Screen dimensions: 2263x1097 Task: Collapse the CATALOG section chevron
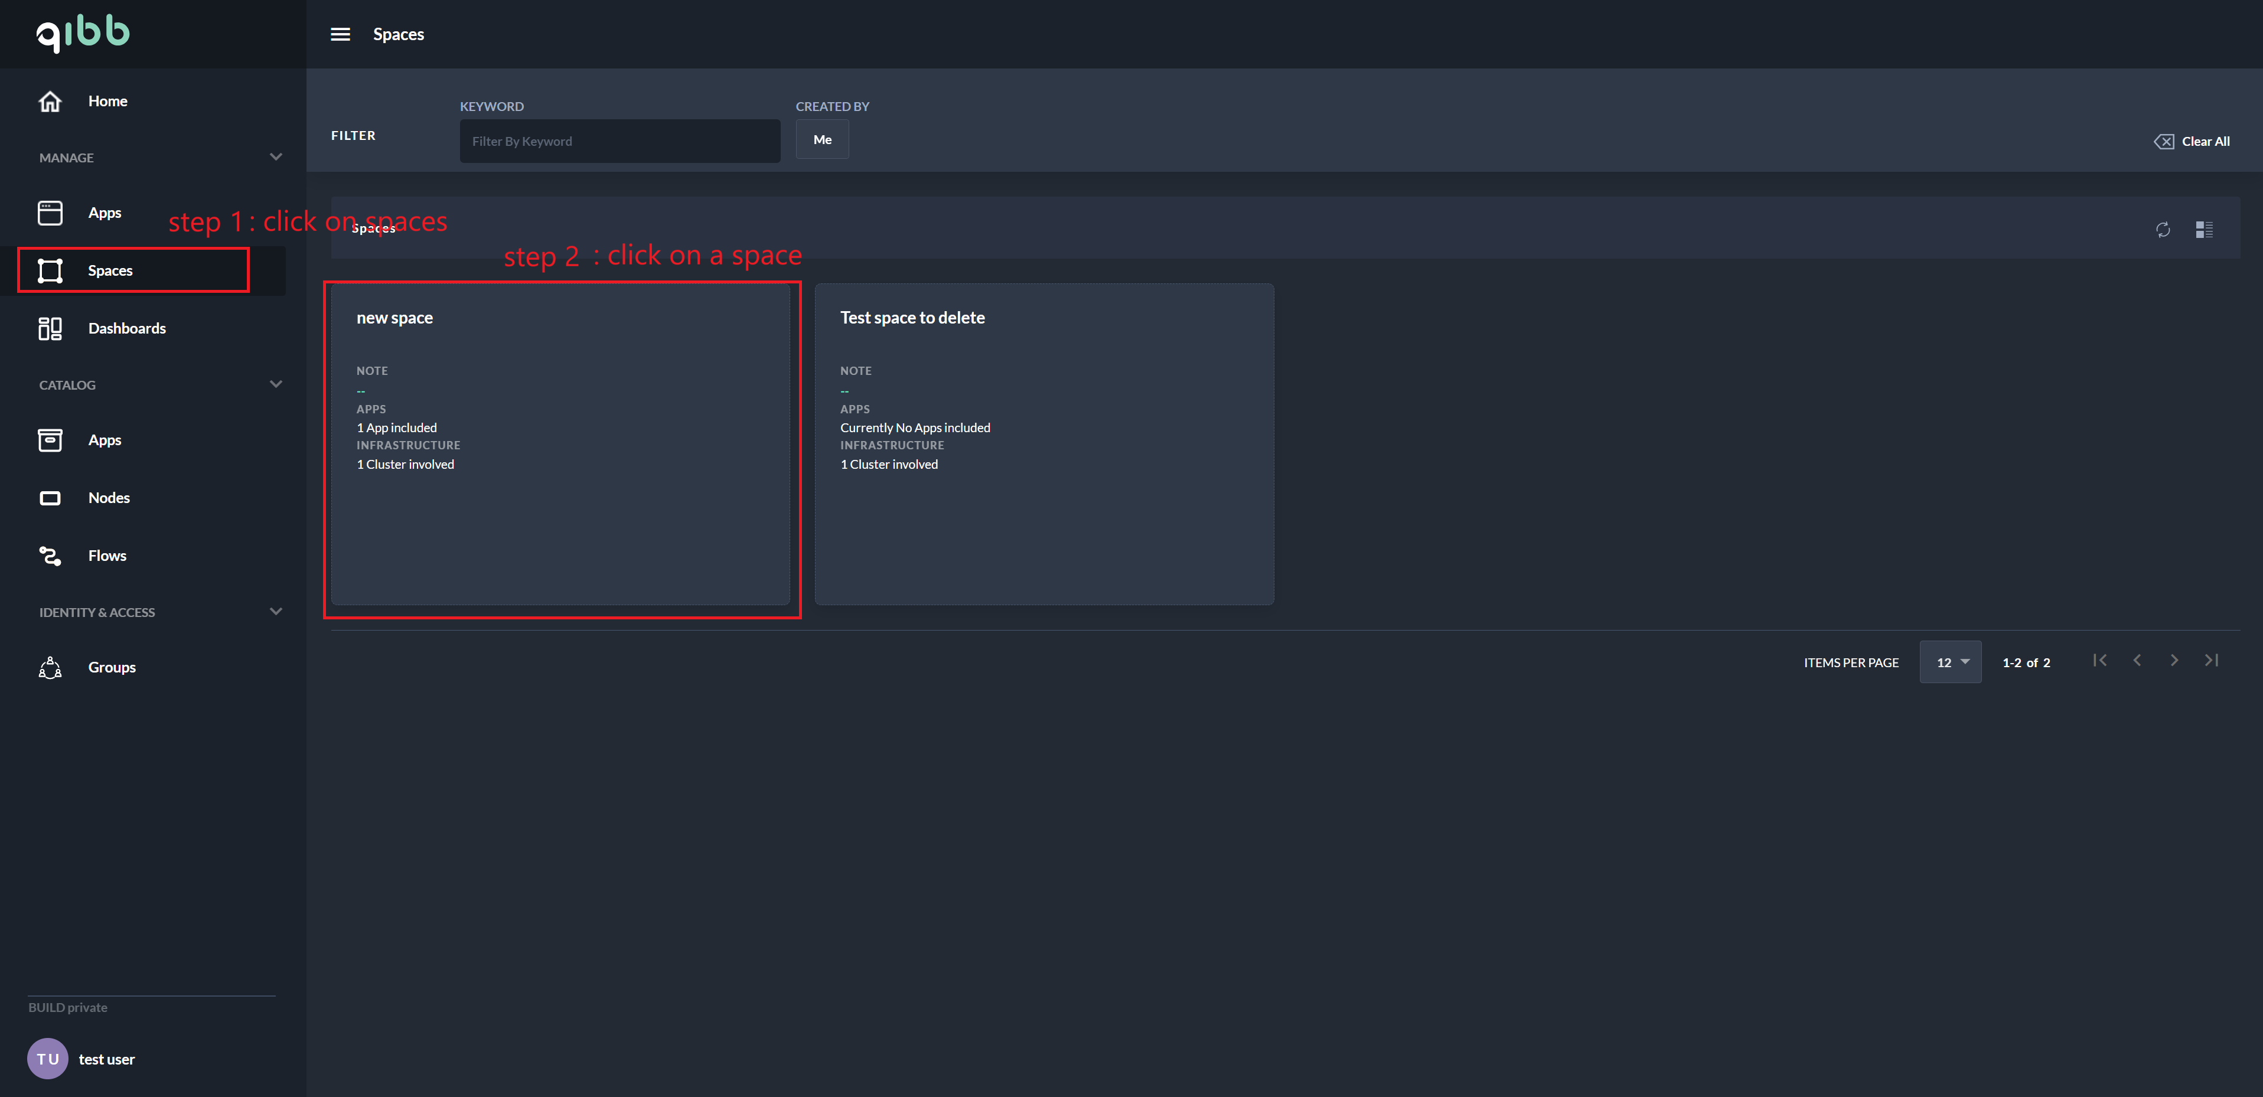coord(276,385)
